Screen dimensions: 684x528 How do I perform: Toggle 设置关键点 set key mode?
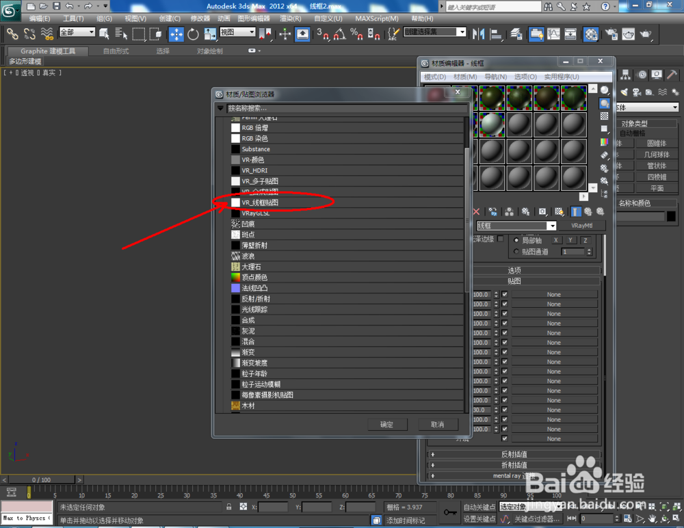[x=479, y=519]
